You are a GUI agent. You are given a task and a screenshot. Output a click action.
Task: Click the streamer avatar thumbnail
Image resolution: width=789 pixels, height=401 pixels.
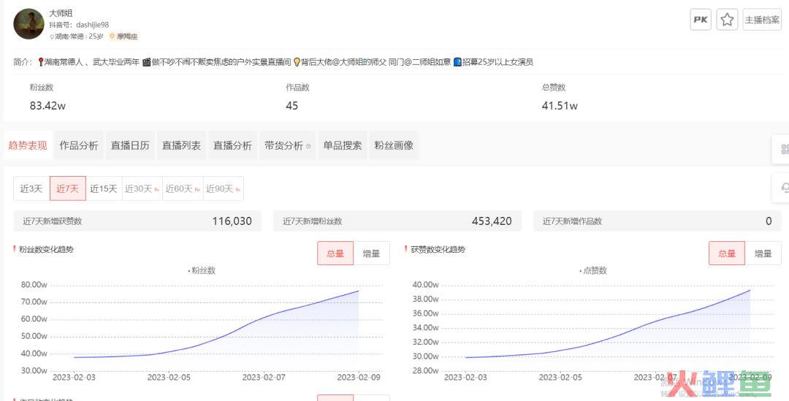click(x=28, y=24)
